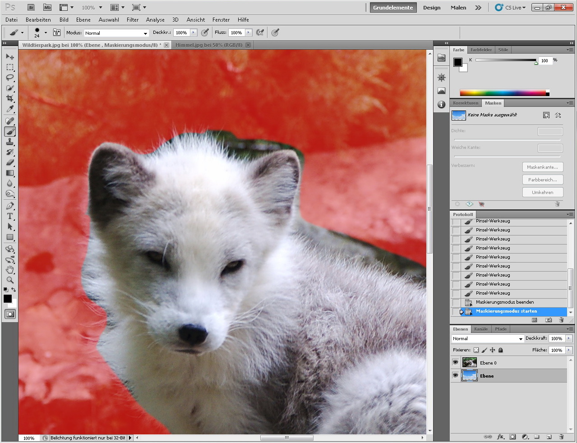Switch to the Design workspace
Viewport: 577px width, 443px height.
coord(431,8)
